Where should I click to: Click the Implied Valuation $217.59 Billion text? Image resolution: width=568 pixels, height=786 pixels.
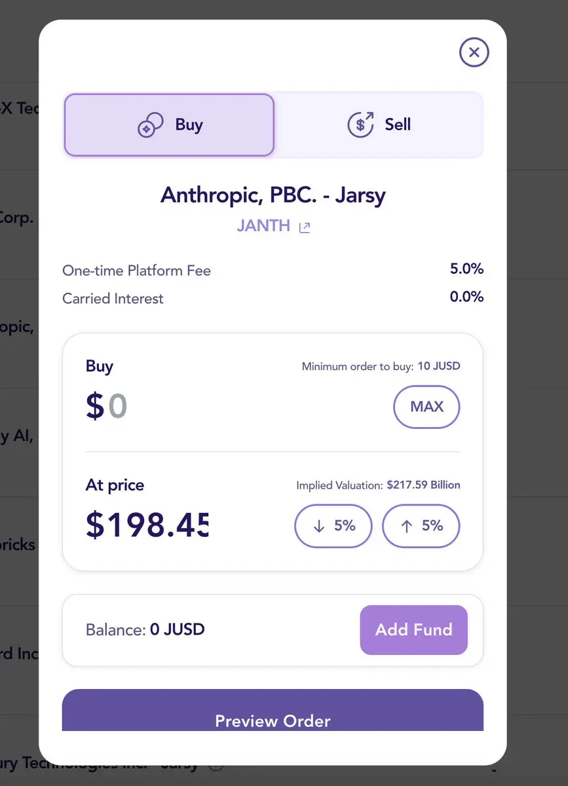click(378, 485)
